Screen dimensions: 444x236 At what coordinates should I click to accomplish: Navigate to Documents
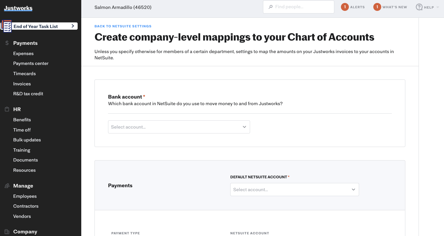click(x=25, y=160)
